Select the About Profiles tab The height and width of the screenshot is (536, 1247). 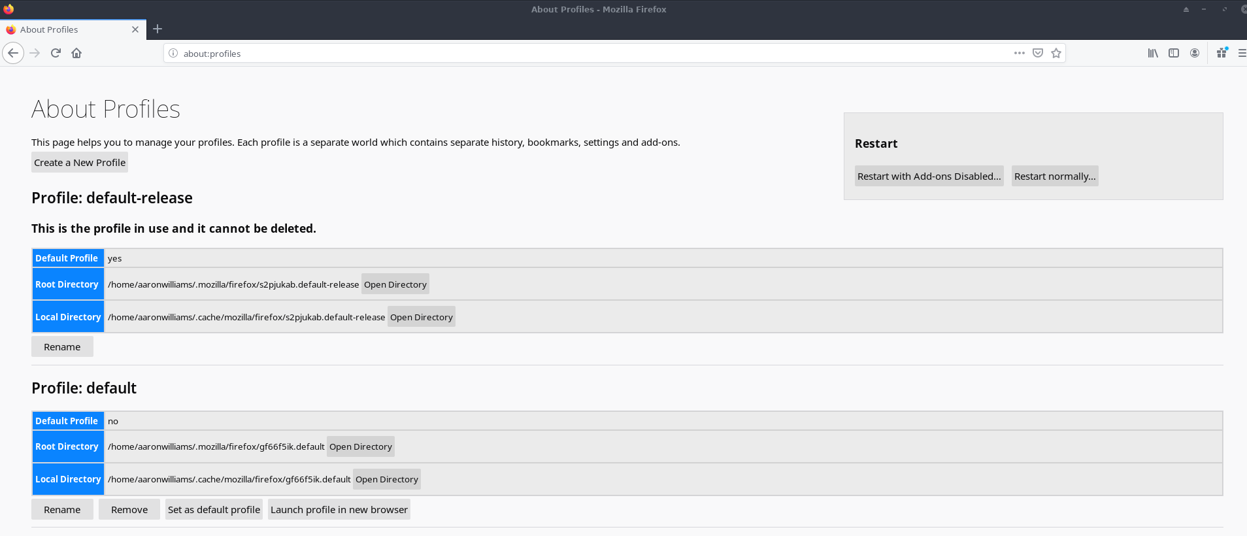(65, 29)
